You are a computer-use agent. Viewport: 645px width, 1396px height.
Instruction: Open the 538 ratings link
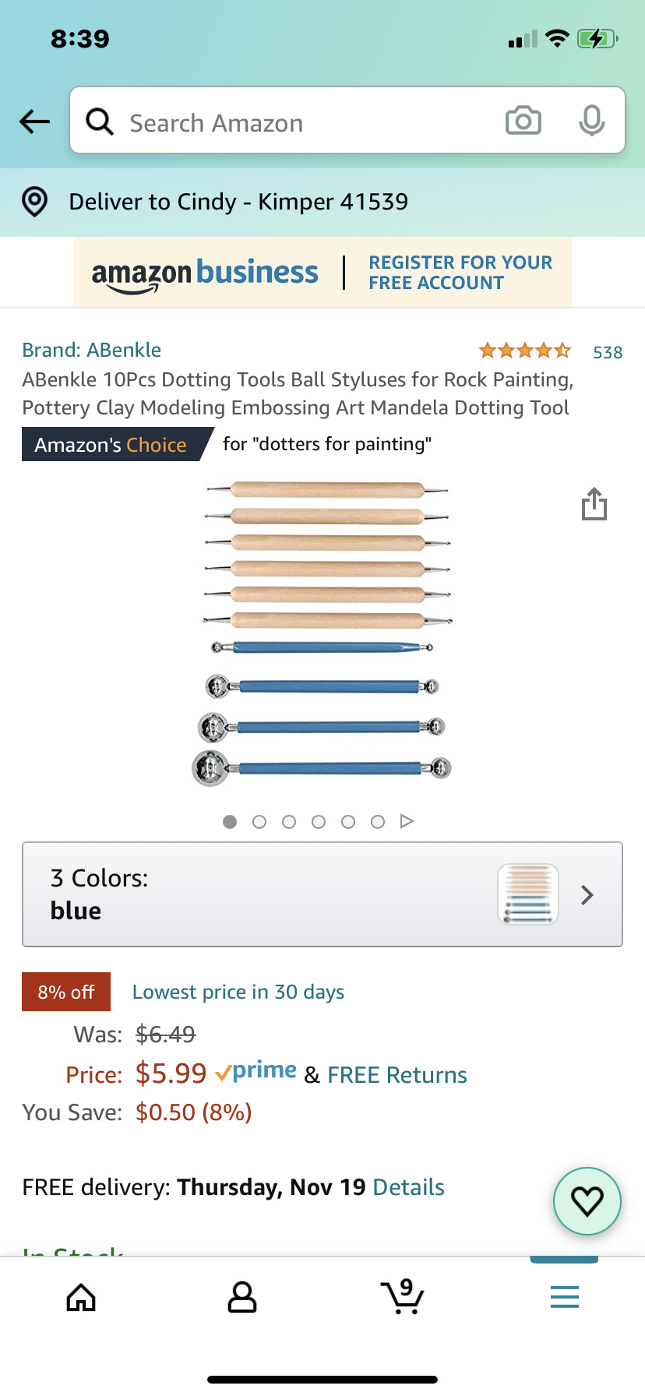pos(608,352)
